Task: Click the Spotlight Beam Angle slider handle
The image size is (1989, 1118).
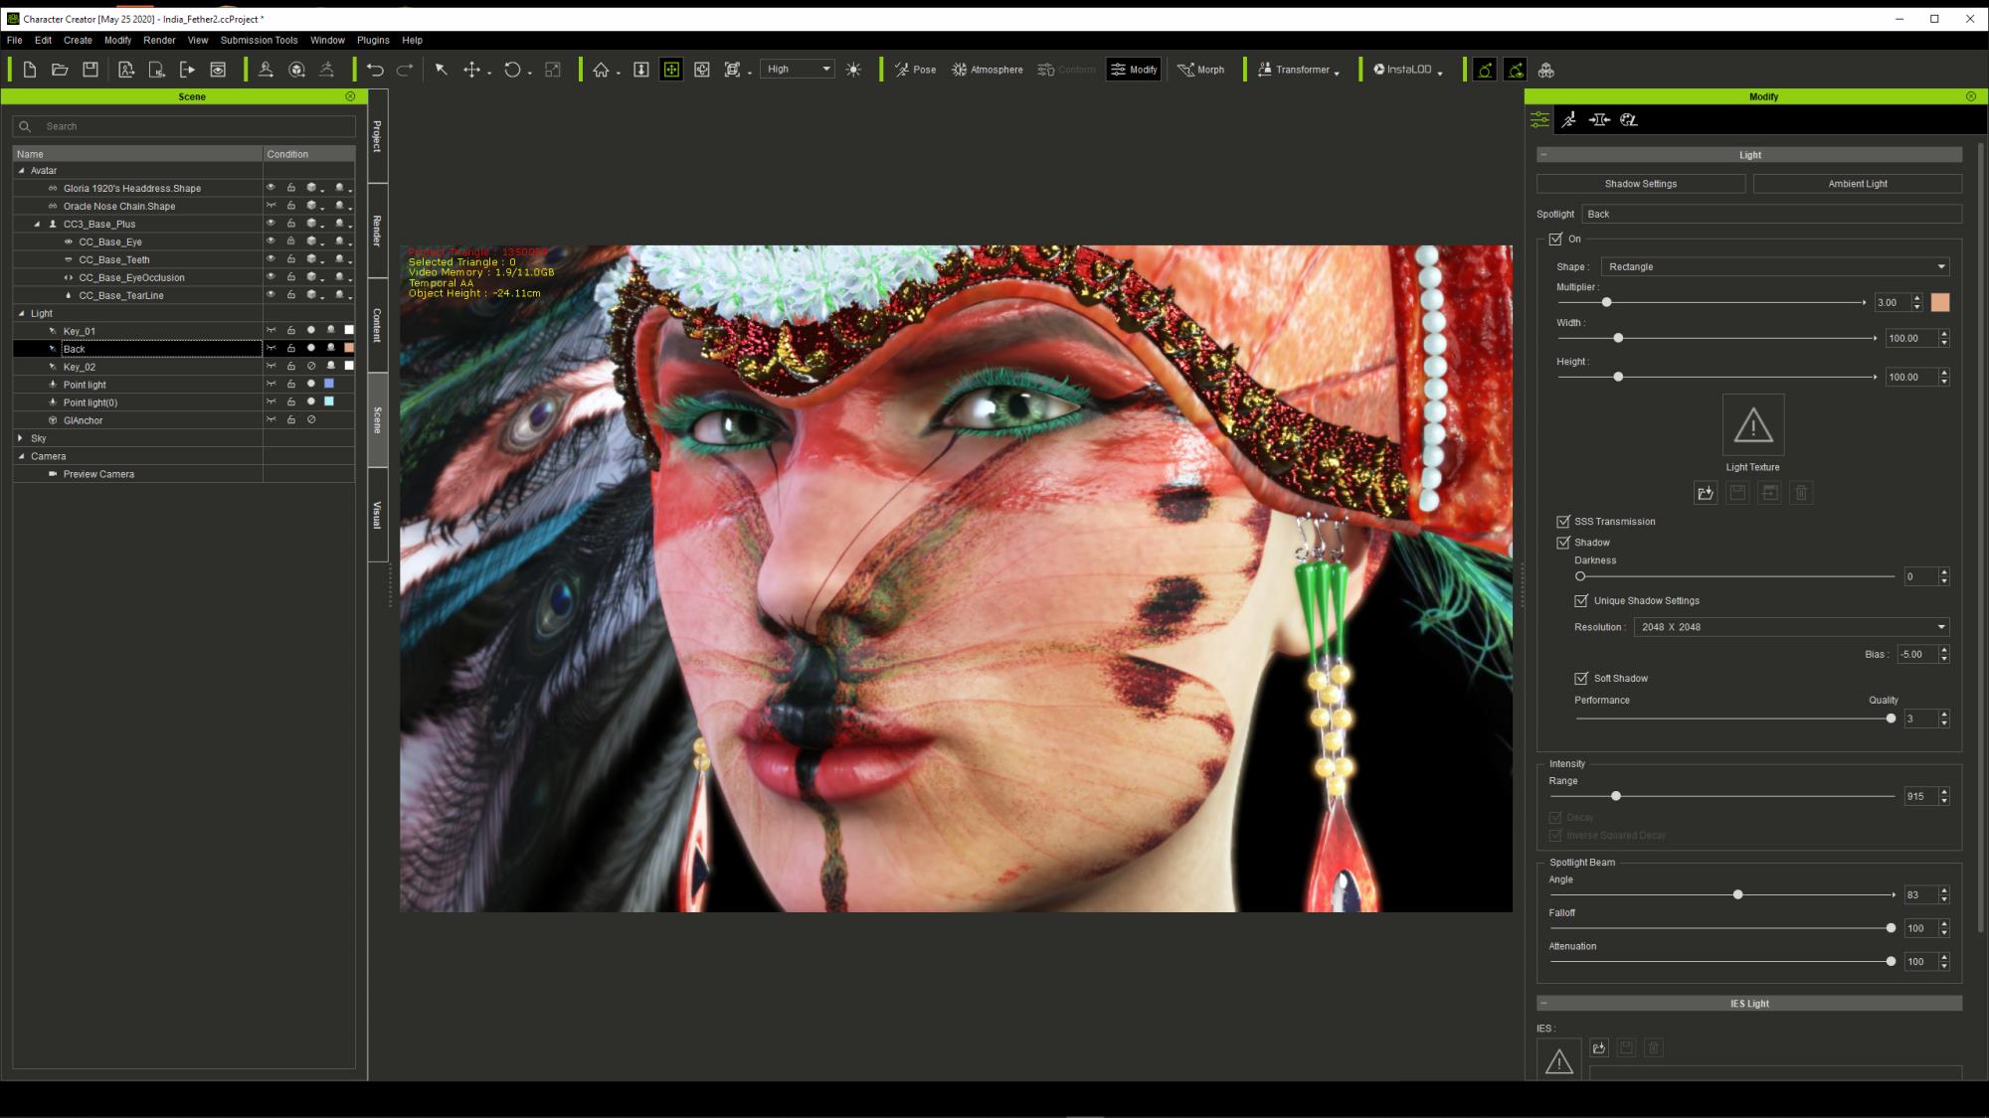Action: click(1738, 895)
